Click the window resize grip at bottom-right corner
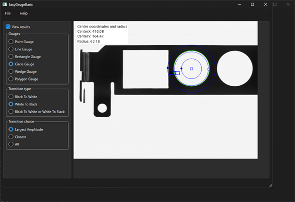This screenshot has width=295, height=202. (270, 185)
